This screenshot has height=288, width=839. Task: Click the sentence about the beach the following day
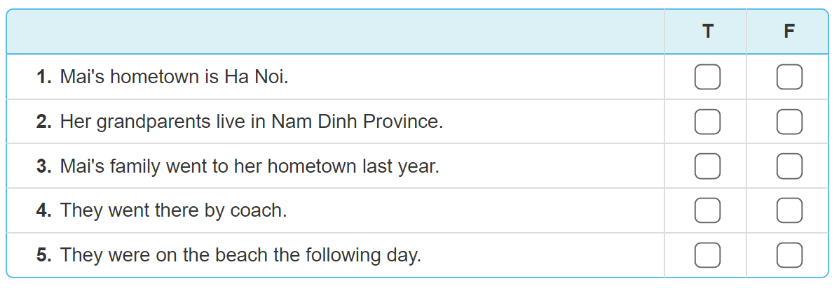pos(240,255)
